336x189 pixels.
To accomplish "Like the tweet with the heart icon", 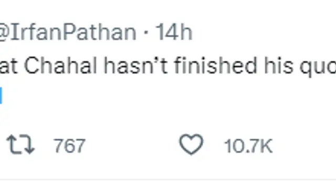I will coord(191,144).
